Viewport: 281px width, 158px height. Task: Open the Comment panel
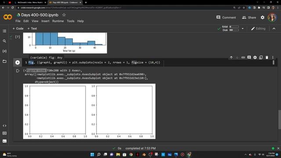[226, 18]
